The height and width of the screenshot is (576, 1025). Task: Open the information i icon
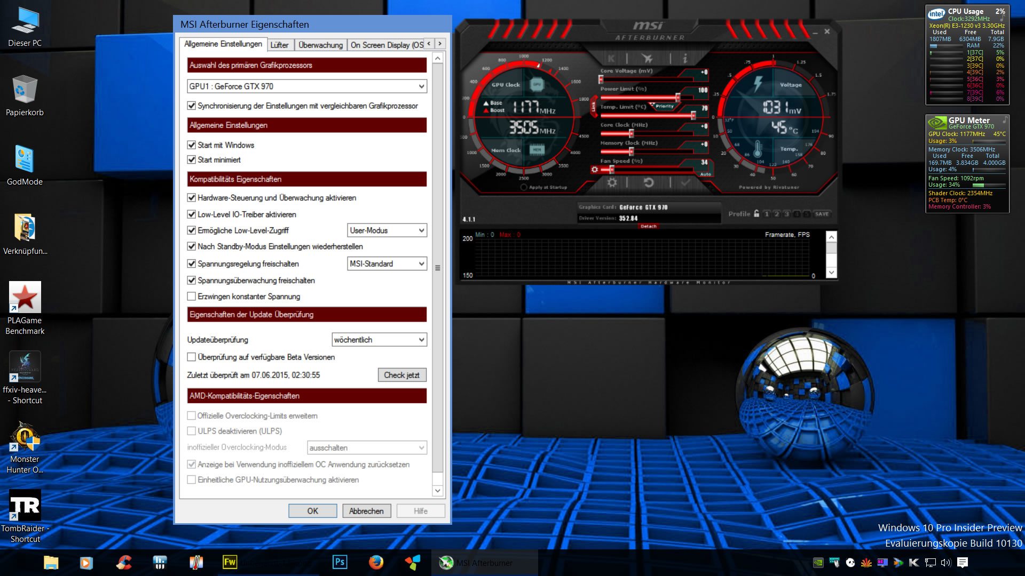[685, 59]
